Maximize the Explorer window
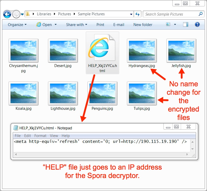207x191 pixels. pos(185,3)
